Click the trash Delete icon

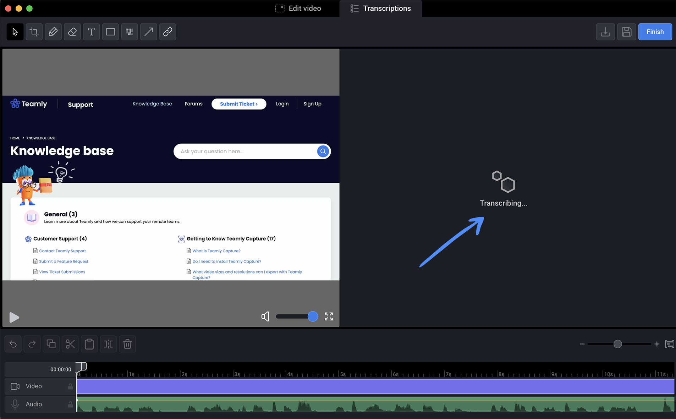tap(127, 344)
